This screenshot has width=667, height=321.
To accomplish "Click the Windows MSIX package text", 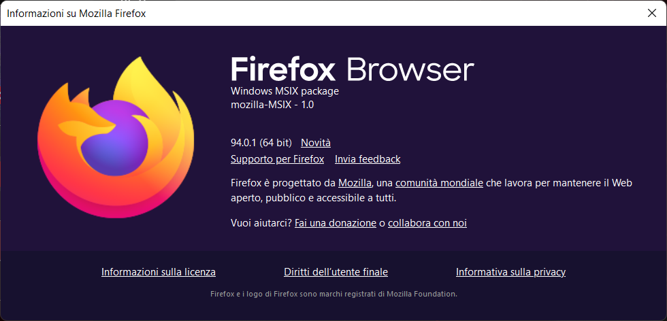I will [x=284, y=91].
